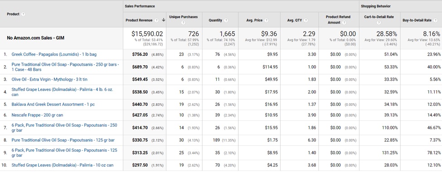Sort by Product Refund Amount header
This screenshot has height=172, width=442.
tap(338, 19)
